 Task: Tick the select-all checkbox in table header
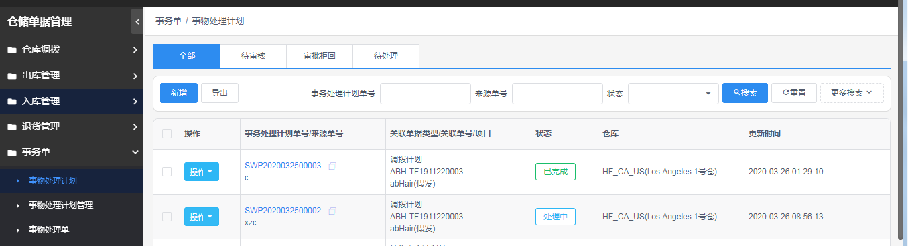tap(167, 134)
